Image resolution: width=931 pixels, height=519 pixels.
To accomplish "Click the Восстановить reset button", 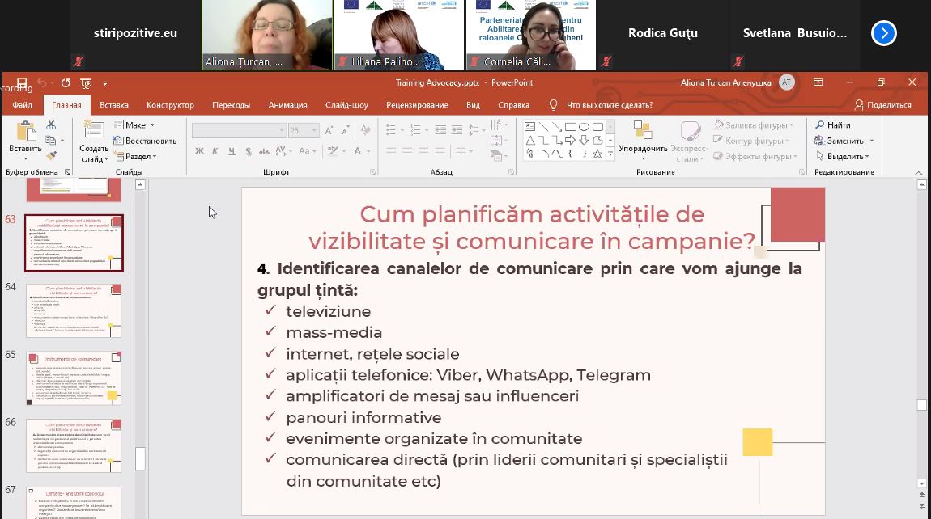I will pos(145,141).
